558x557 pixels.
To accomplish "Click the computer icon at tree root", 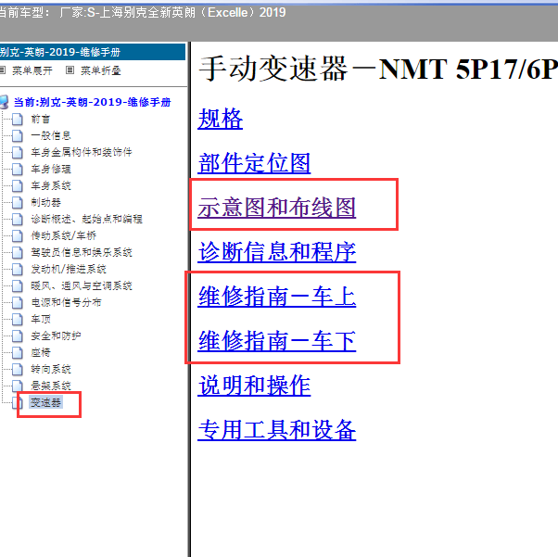I will coord(5,102).
